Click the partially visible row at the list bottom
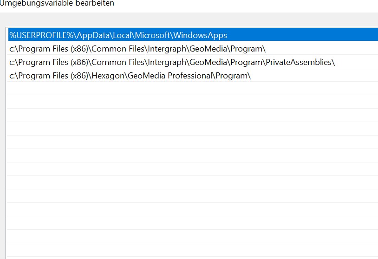The width and height of the screenshot is (378, 259). 186,258
